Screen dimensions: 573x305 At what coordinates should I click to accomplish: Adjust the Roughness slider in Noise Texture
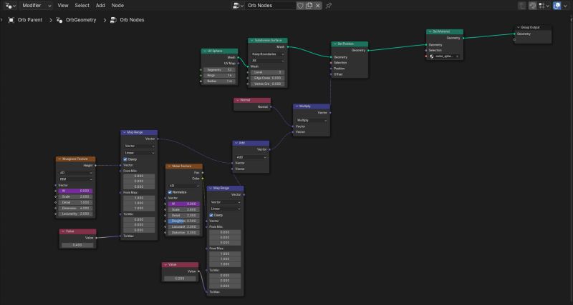click(184, 221)
